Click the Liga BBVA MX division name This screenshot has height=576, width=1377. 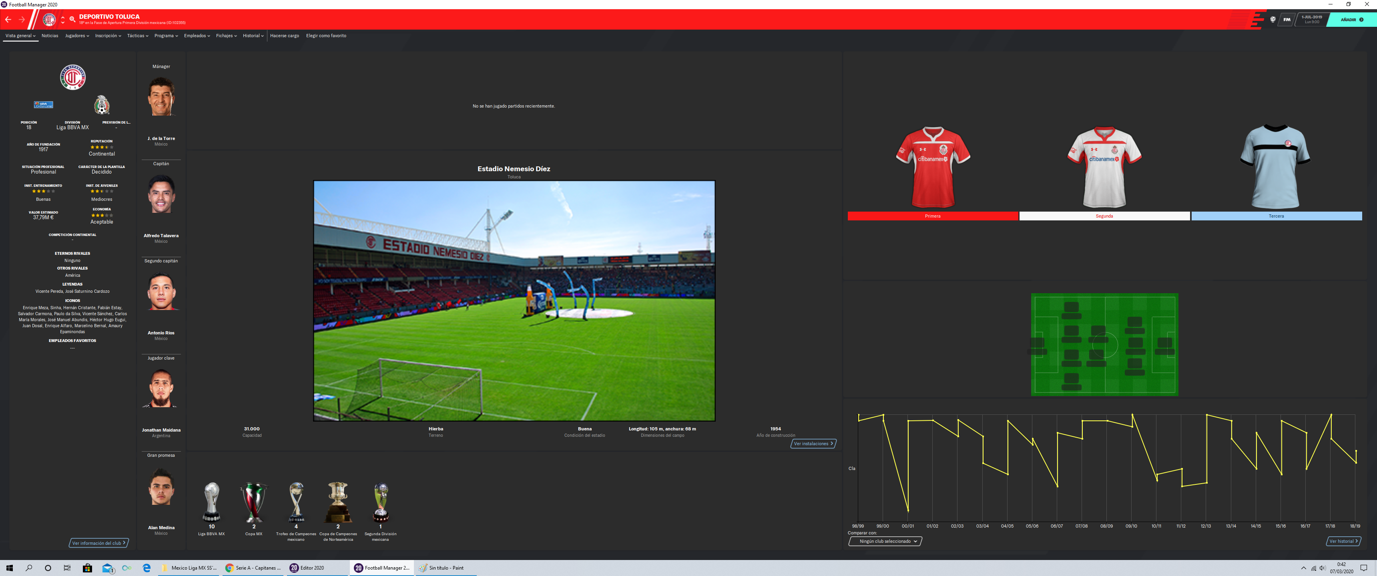(73, 128)
